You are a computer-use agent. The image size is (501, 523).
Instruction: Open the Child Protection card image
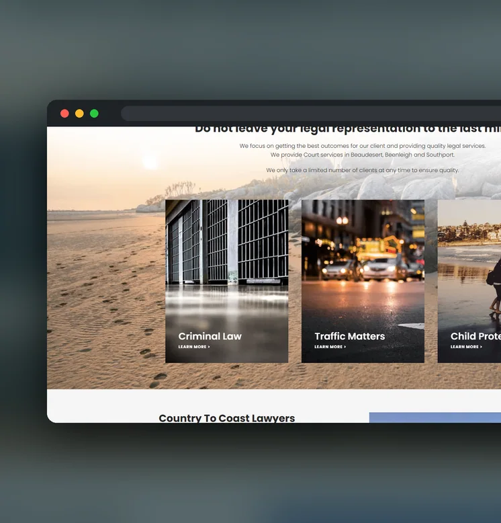coord(469,281)
